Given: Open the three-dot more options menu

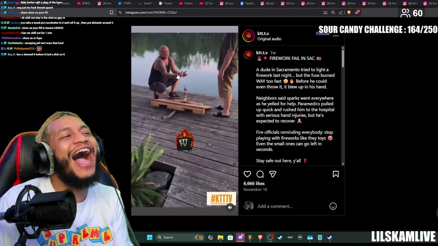Looking at the screenshot, I should tap(336, 36).
